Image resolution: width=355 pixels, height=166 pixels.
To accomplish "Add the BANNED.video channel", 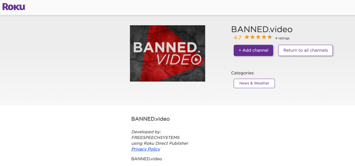I will click(x=253, y=50).
